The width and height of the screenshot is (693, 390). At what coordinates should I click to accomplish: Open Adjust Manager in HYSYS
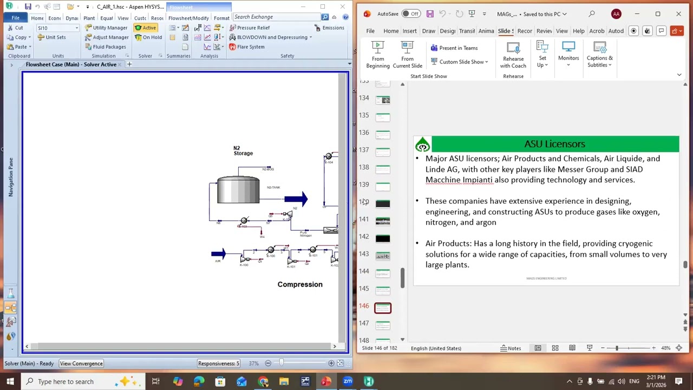point(107,37)
